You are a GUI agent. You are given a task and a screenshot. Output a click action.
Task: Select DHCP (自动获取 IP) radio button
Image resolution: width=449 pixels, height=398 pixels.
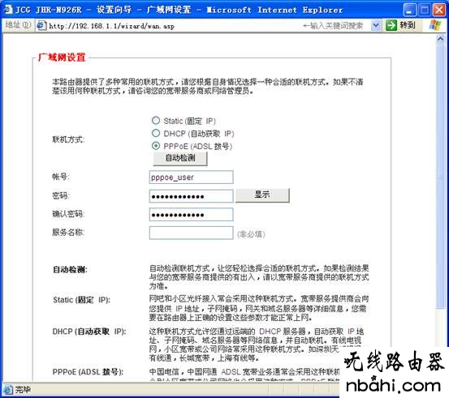pos(156,133)
